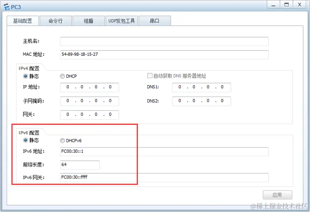Open the 组播 tab
The image size is (310, 212).
(89, 21)
